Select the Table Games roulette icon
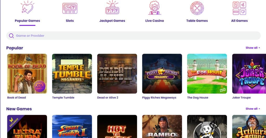 [x=197, y=8]
